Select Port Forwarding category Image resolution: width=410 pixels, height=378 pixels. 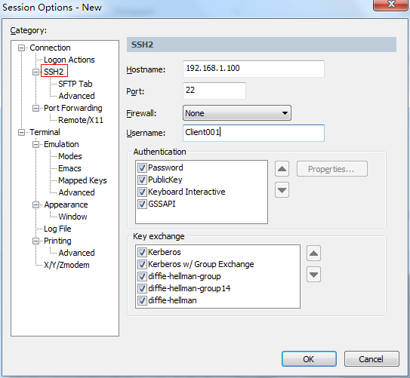point(73,108)
